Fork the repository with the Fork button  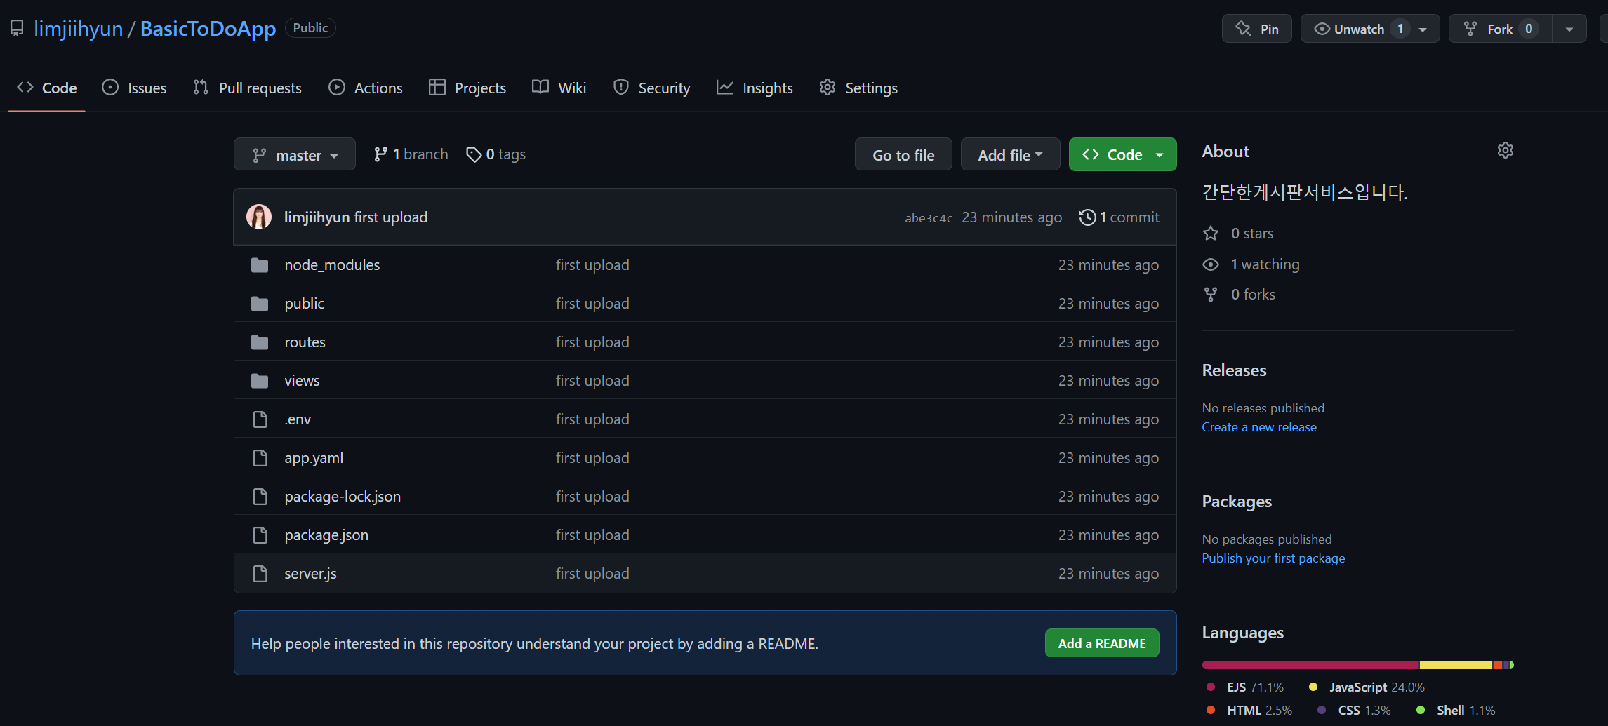[x=1500, y=29]
